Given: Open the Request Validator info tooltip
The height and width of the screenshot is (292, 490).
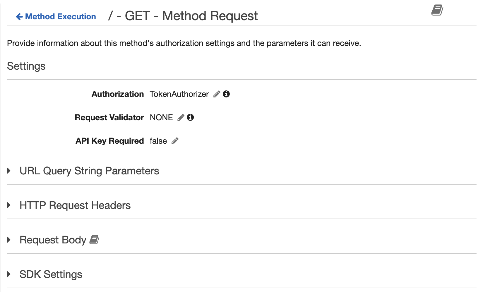Looking at the screenshot, I should coord(190,117).
